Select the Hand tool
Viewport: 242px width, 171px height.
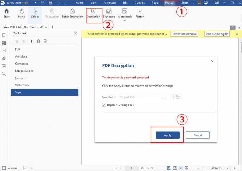pyautogui.click(x=21, y=13)
